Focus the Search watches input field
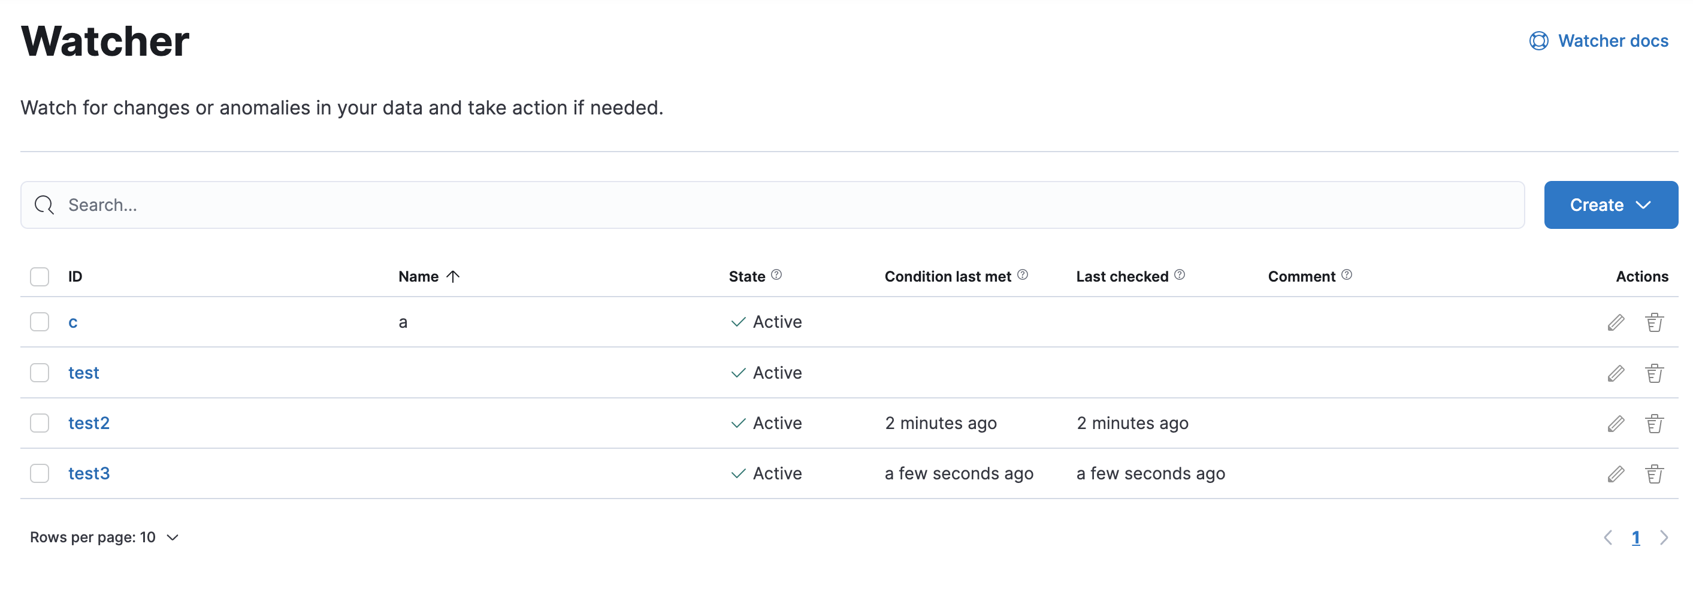1693x598 pixels. pos(772,205)
